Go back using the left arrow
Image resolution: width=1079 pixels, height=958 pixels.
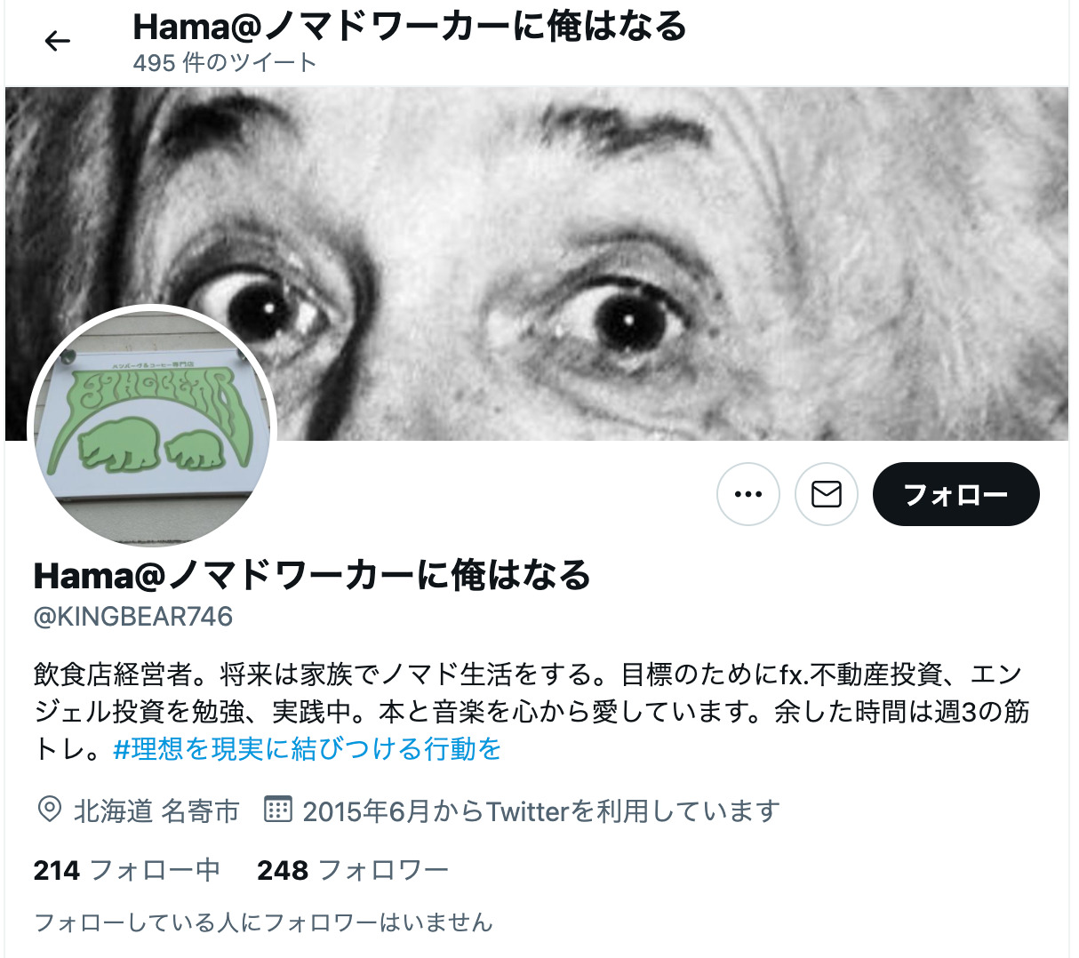pos(57,41)
